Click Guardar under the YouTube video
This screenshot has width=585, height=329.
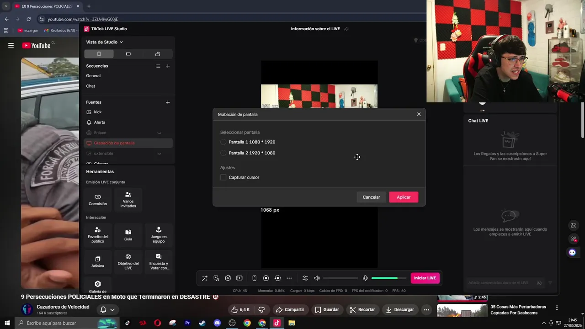coord(327,309)
